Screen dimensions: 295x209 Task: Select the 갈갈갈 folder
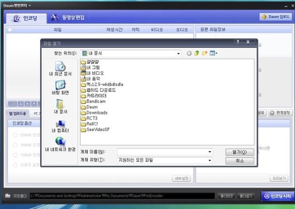[x=90, y=62]
